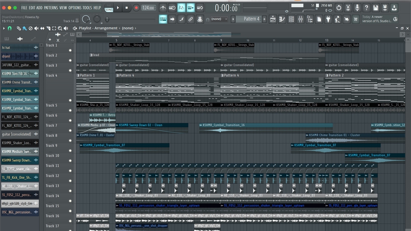Viewport: 411px width, 231px height.
Task: Open the Arrangement dropdown in Playlist title
Action: 106,28
